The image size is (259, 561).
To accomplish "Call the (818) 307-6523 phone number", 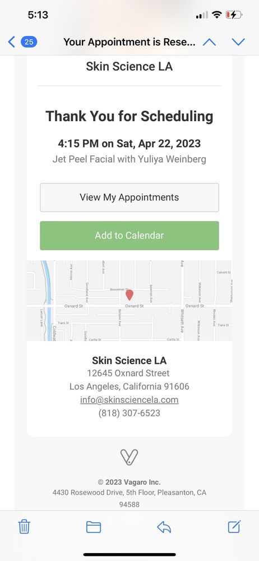I will [129, 413].
